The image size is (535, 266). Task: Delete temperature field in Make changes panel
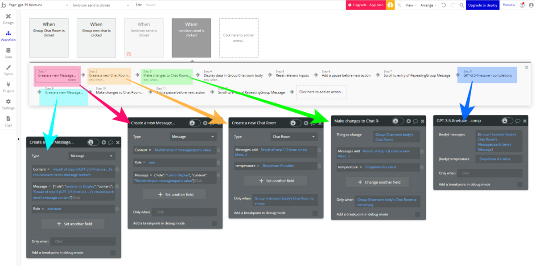click(x=422, y=167)
